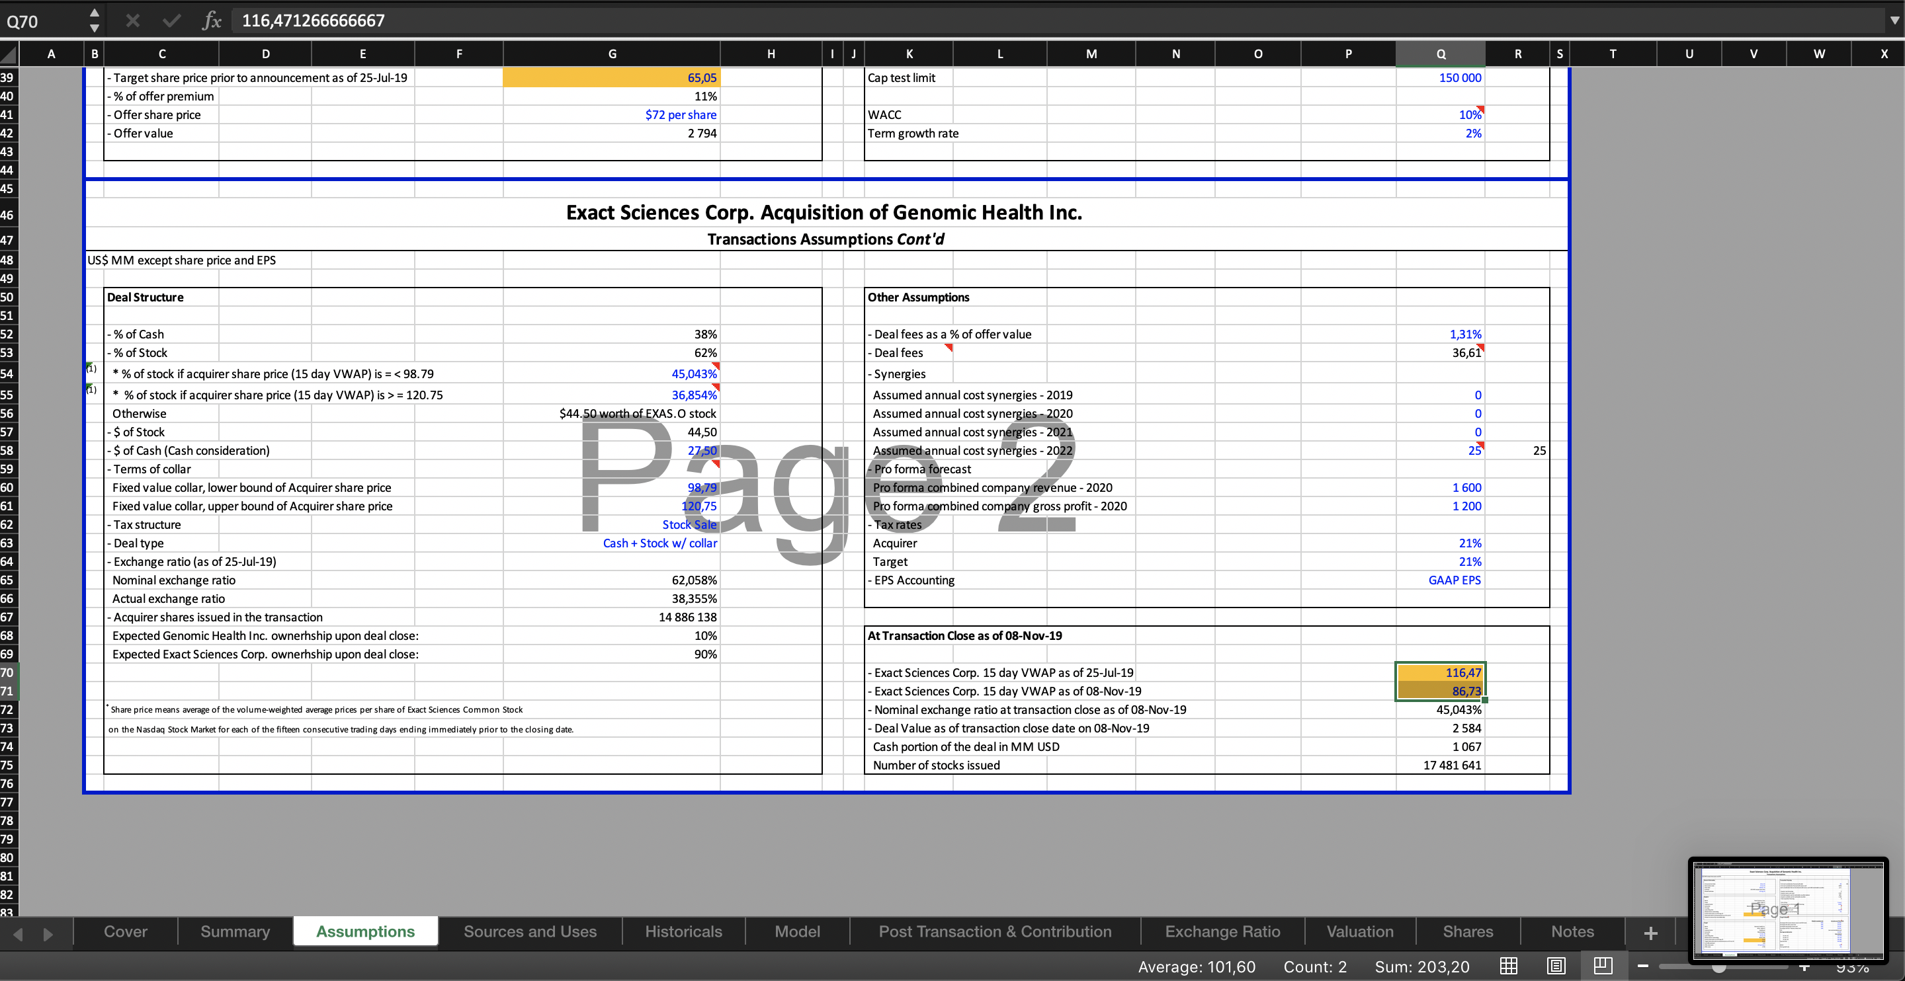Click the 45,043% stock percentage cell
This screenshot has height=981, width=1905.
pyautogui.click(x=612, y=373)
